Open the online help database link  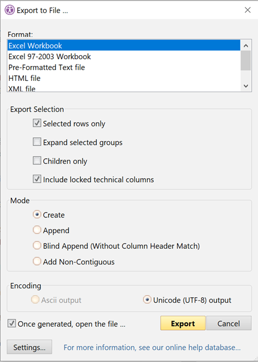tap(152, 347)
